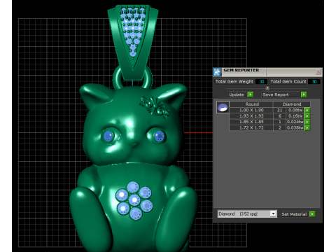Viewport: 336px width, 252px height.
Task: Click the Gem Reporter panel logo icon
Action: [217, 72]
